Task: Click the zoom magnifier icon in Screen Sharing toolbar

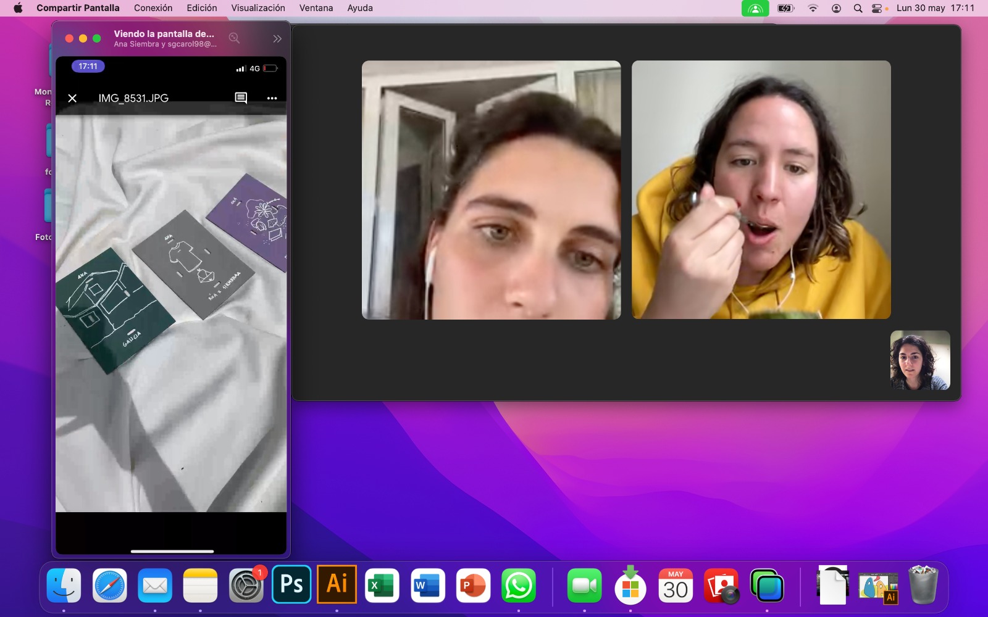Action: click(234, 38)
